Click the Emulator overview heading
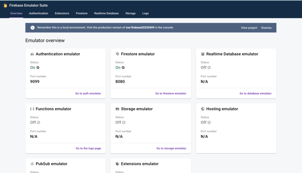 [x=45, y=40]
